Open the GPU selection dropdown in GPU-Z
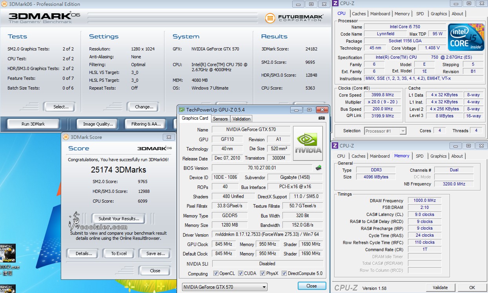 tap(225, 287)
